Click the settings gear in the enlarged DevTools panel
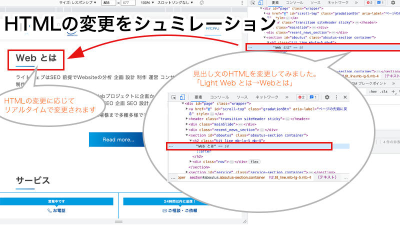 coord(327,97)
